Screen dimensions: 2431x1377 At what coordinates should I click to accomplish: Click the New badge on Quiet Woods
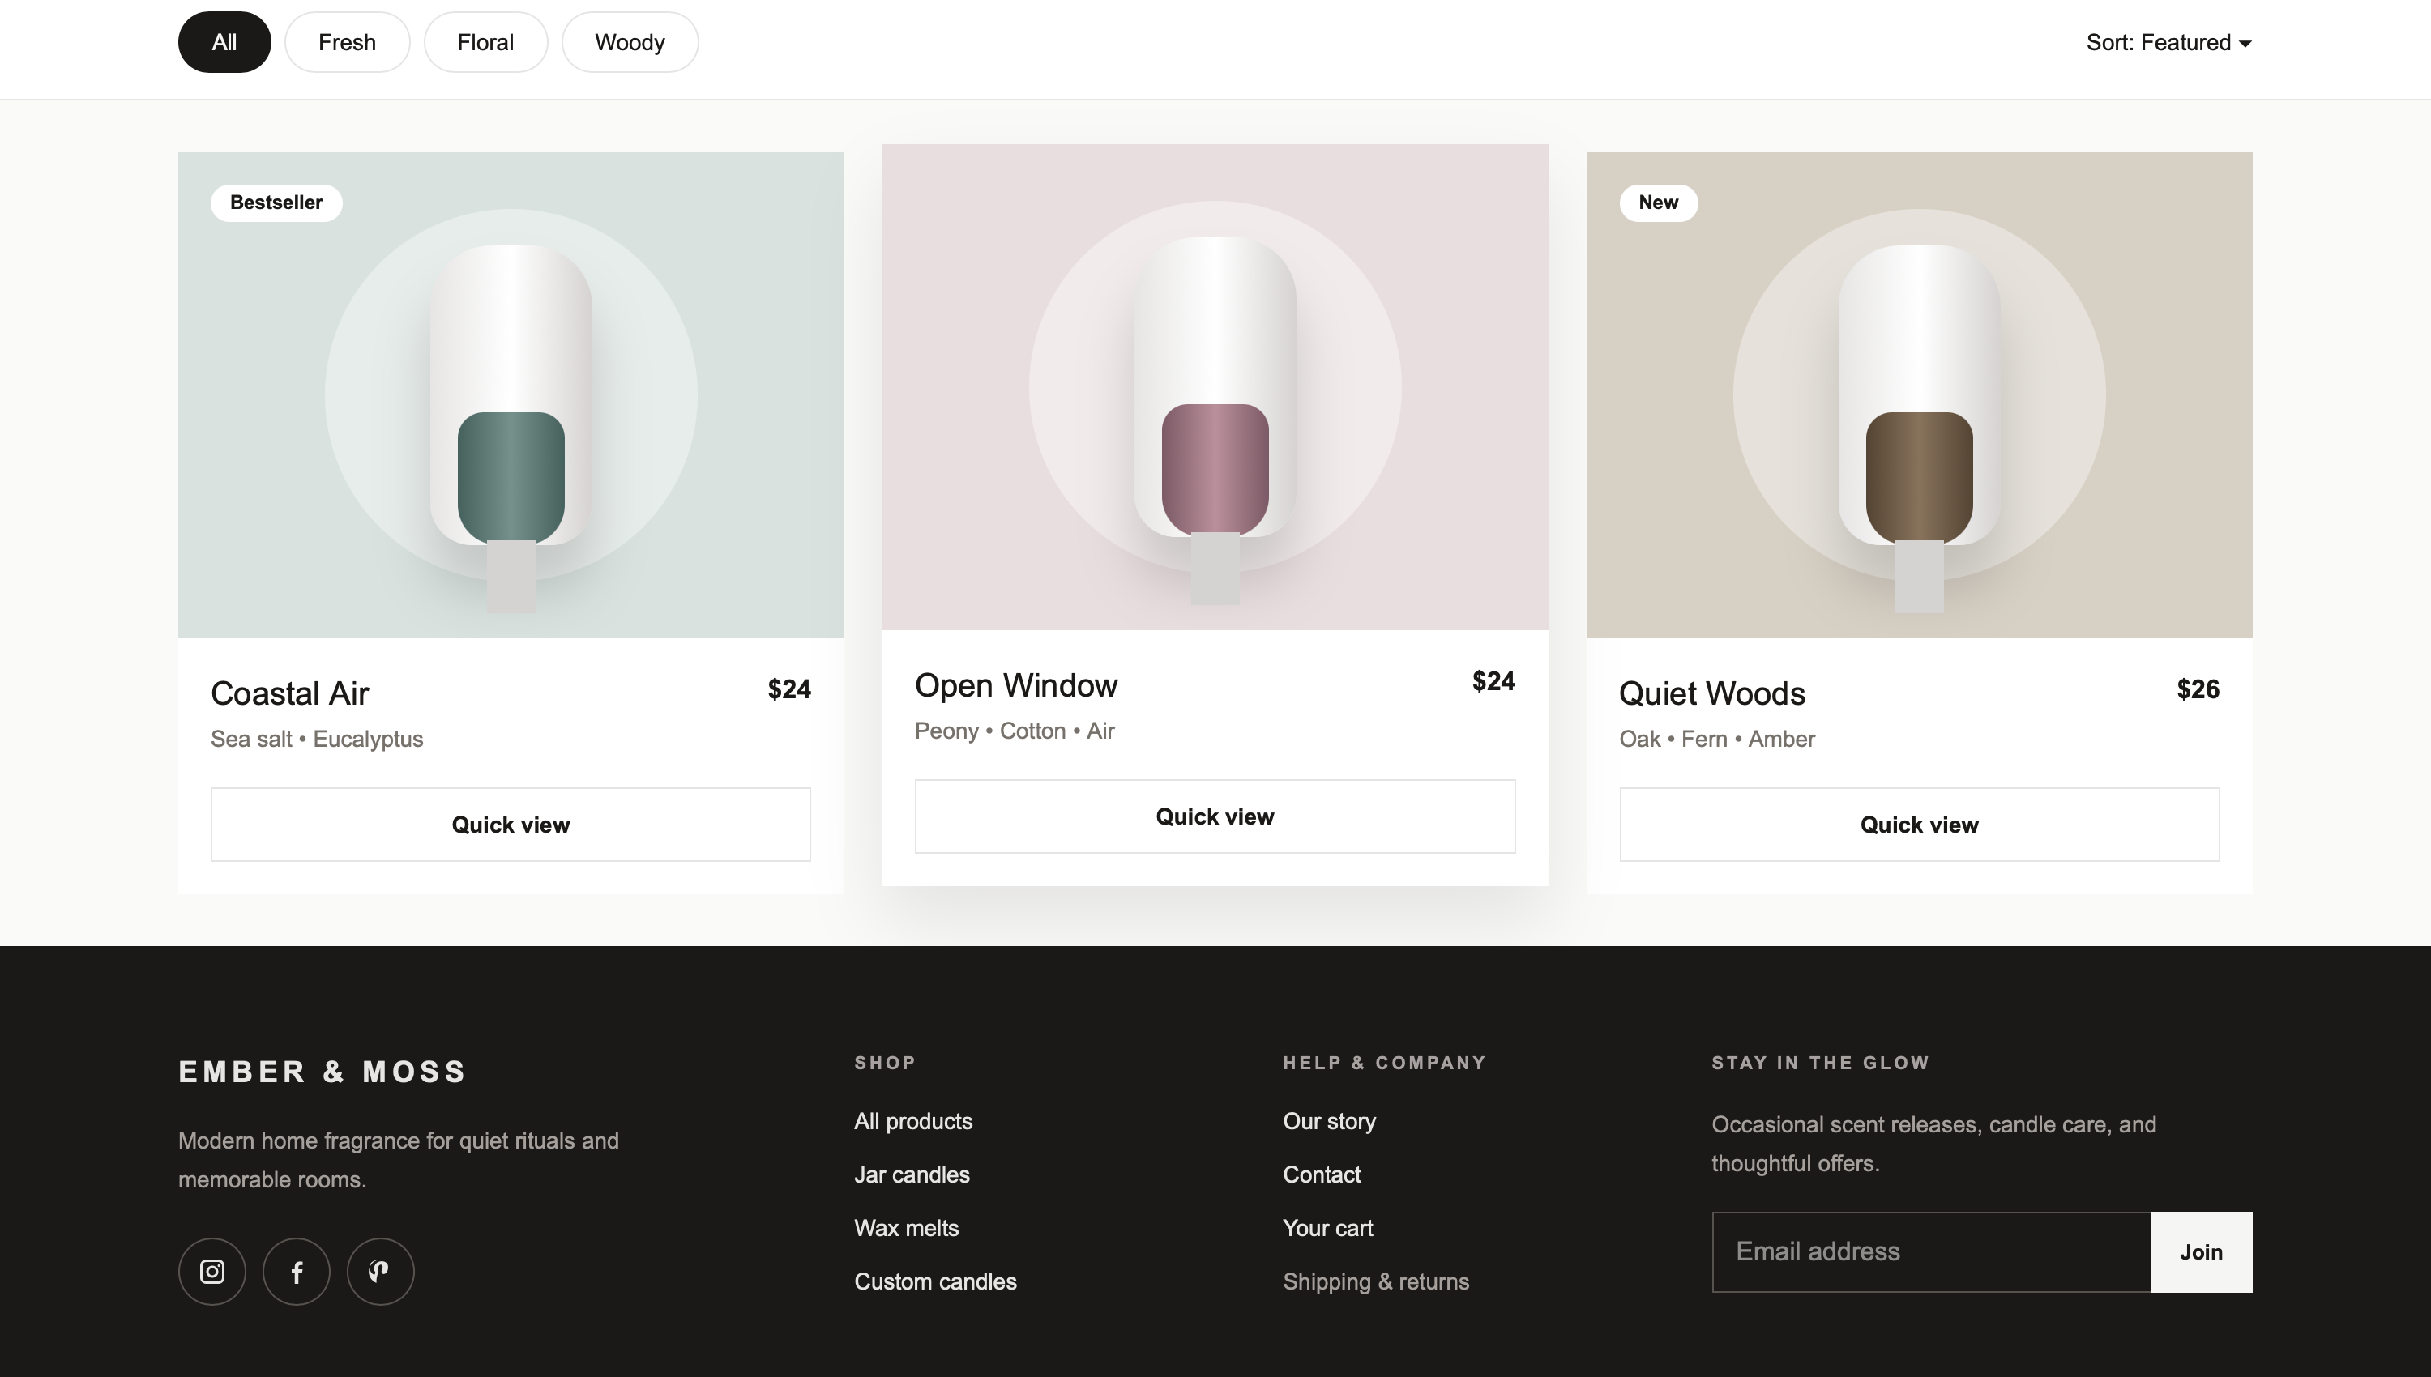click(x=1658, y=202)
